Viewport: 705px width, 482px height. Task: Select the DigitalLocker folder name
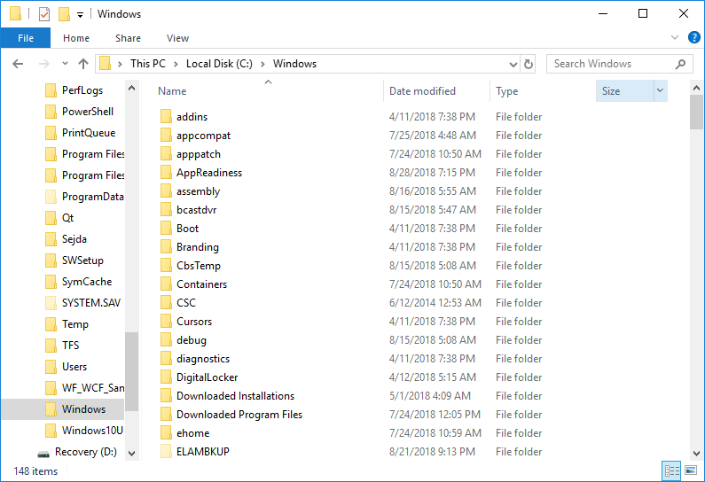(x=207, y=377)
